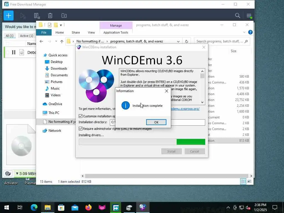Open quick access toolbar customize dropdown

click(x=61, y=25)
